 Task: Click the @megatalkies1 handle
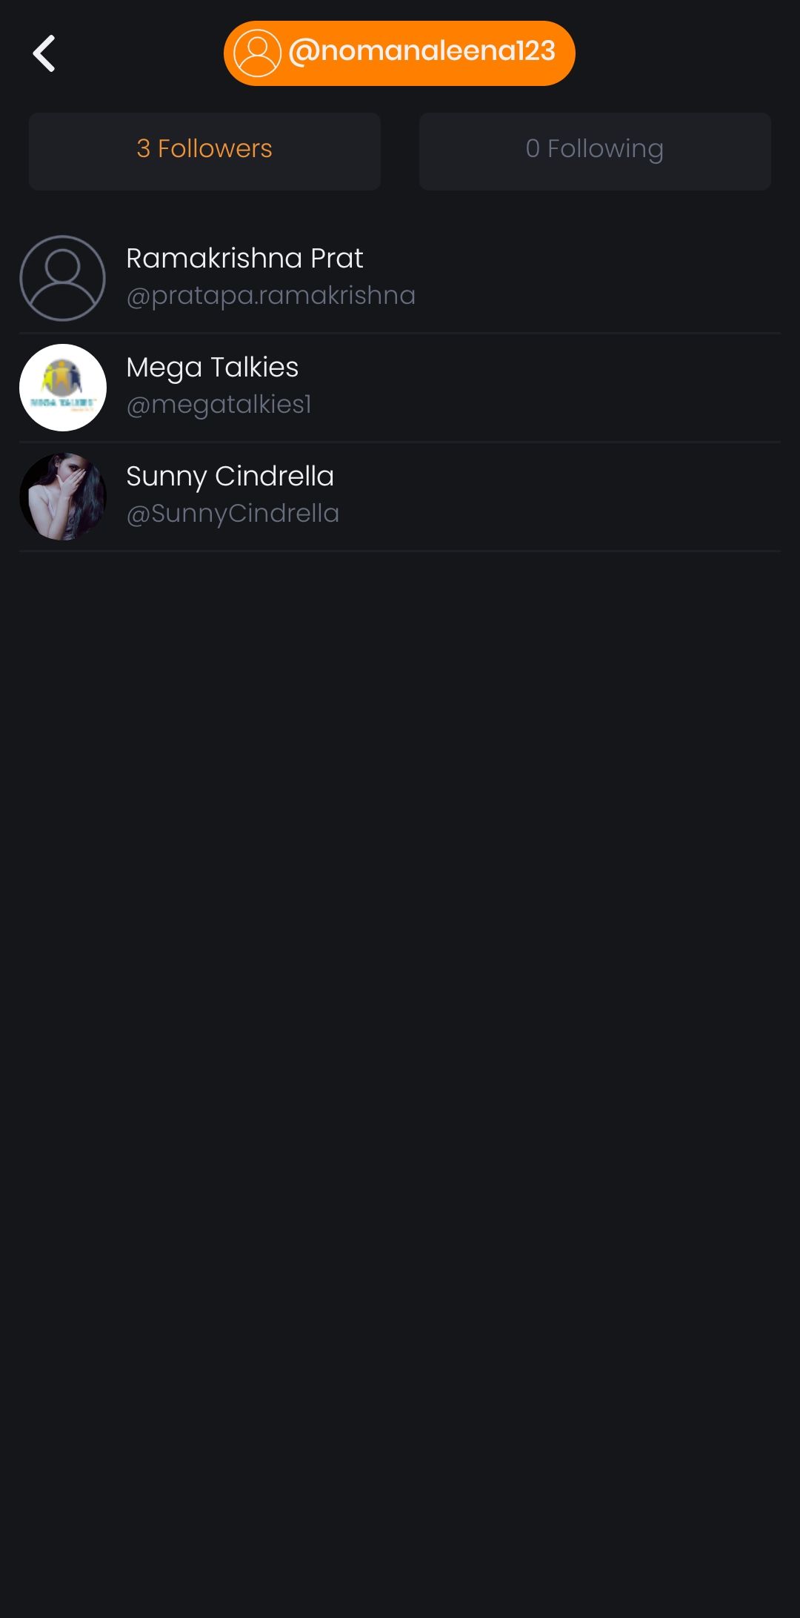point(219,405)
